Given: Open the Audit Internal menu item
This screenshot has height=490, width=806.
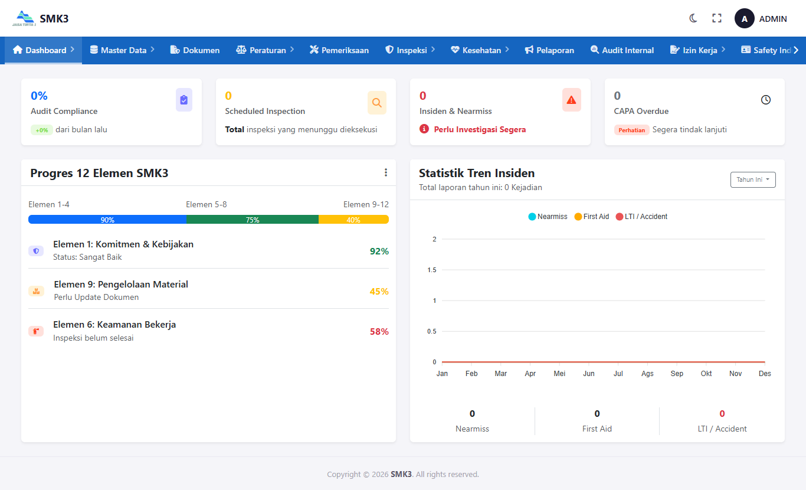Looking at the screenshot, I should pyautogui.click(x=622, y=50).
